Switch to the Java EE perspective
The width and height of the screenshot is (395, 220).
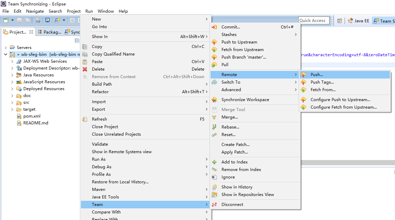click(358, 21)
